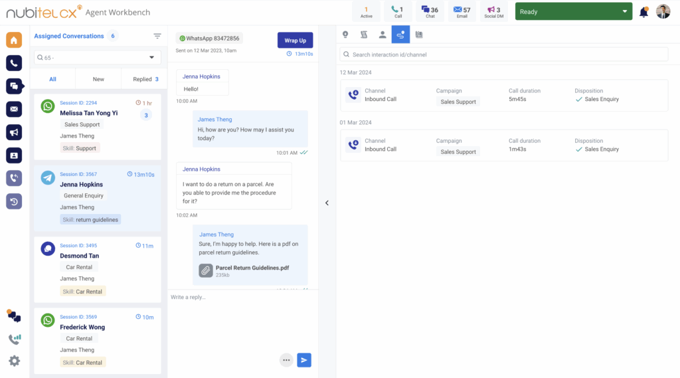Click the internal chat bubbles icon
The image size is (680, 378).
tap(14, 316)
